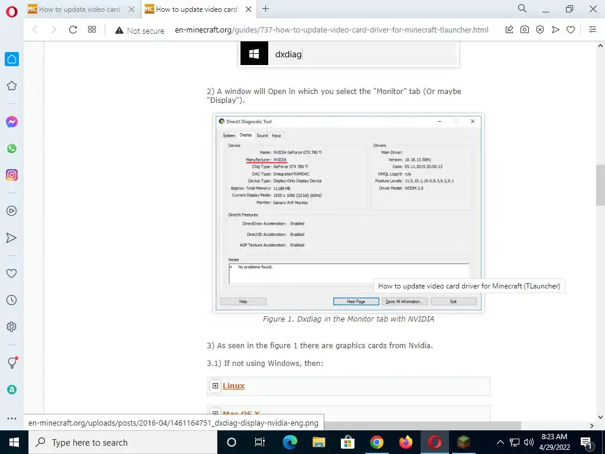Screen dimensions: 605x454
Task: Open the edit/snapshot pencil icon in the address bar
Action: click(509, 30)
